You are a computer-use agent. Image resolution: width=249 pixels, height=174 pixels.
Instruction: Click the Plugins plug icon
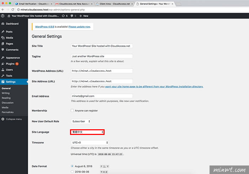tap(3, 64)
